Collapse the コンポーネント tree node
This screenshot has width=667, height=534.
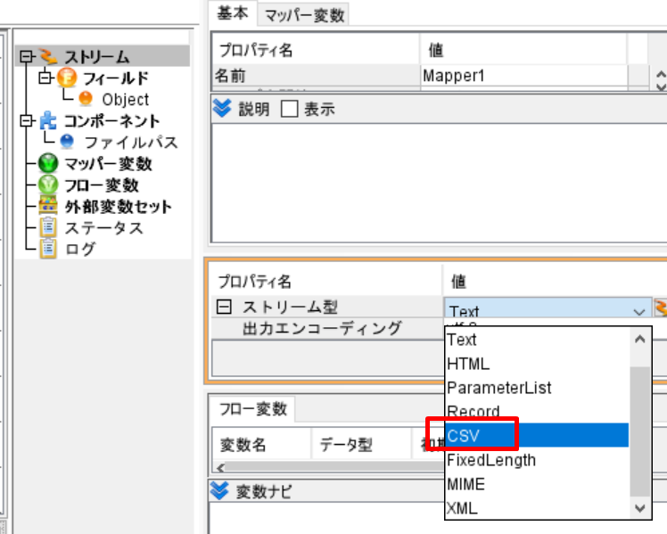(27, 120)
